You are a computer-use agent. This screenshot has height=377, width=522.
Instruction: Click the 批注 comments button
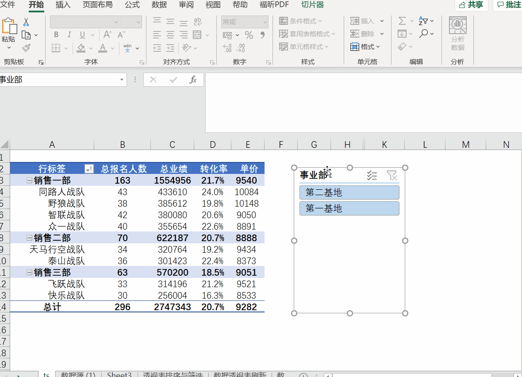click(x=508, y=5)
